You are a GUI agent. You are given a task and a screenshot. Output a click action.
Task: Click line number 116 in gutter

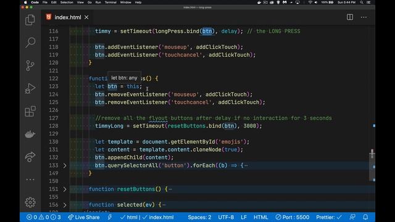54,31
